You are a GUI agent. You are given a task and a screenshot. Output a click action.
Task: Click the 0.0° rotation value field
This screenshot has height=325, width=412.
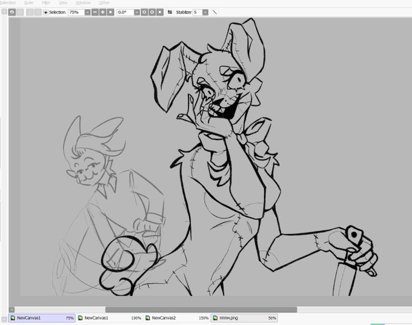(125, 12)
